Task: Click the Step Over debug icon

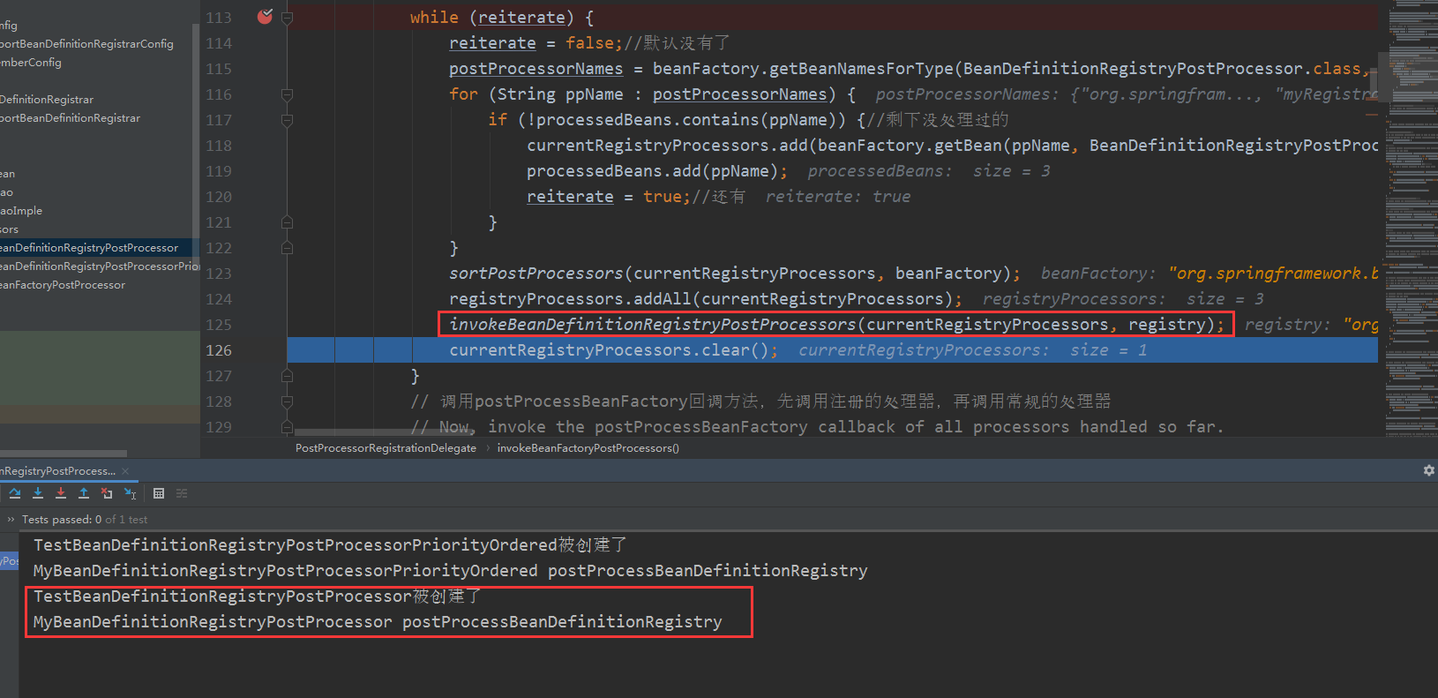Action: point(15,493)
